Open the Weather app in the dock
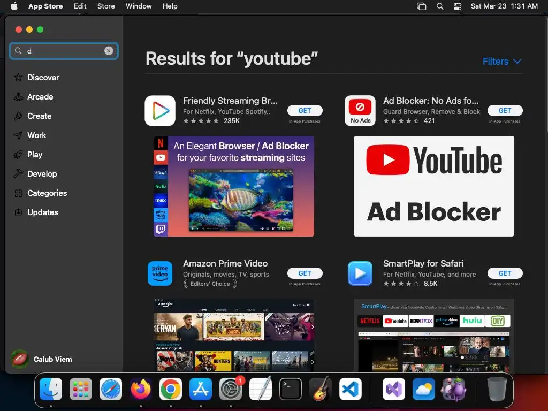548x411 pixels. click(x=424, y=389)
